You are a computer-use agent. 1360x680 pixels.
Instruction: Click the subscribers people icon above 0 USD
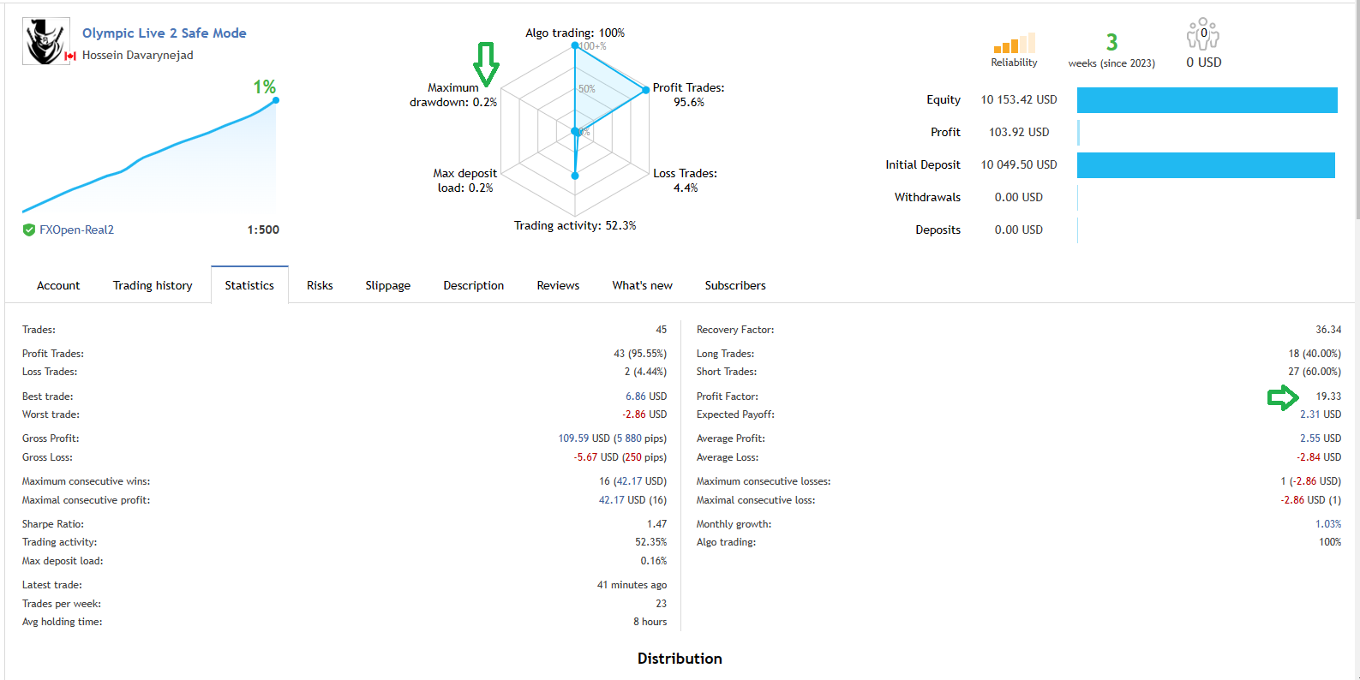pyautogui.click(x=1203, y=35)
